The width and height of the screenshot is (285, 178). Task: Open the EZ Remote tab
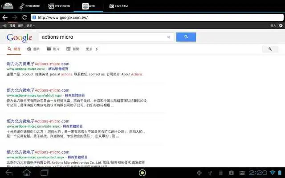coord(30,6)
